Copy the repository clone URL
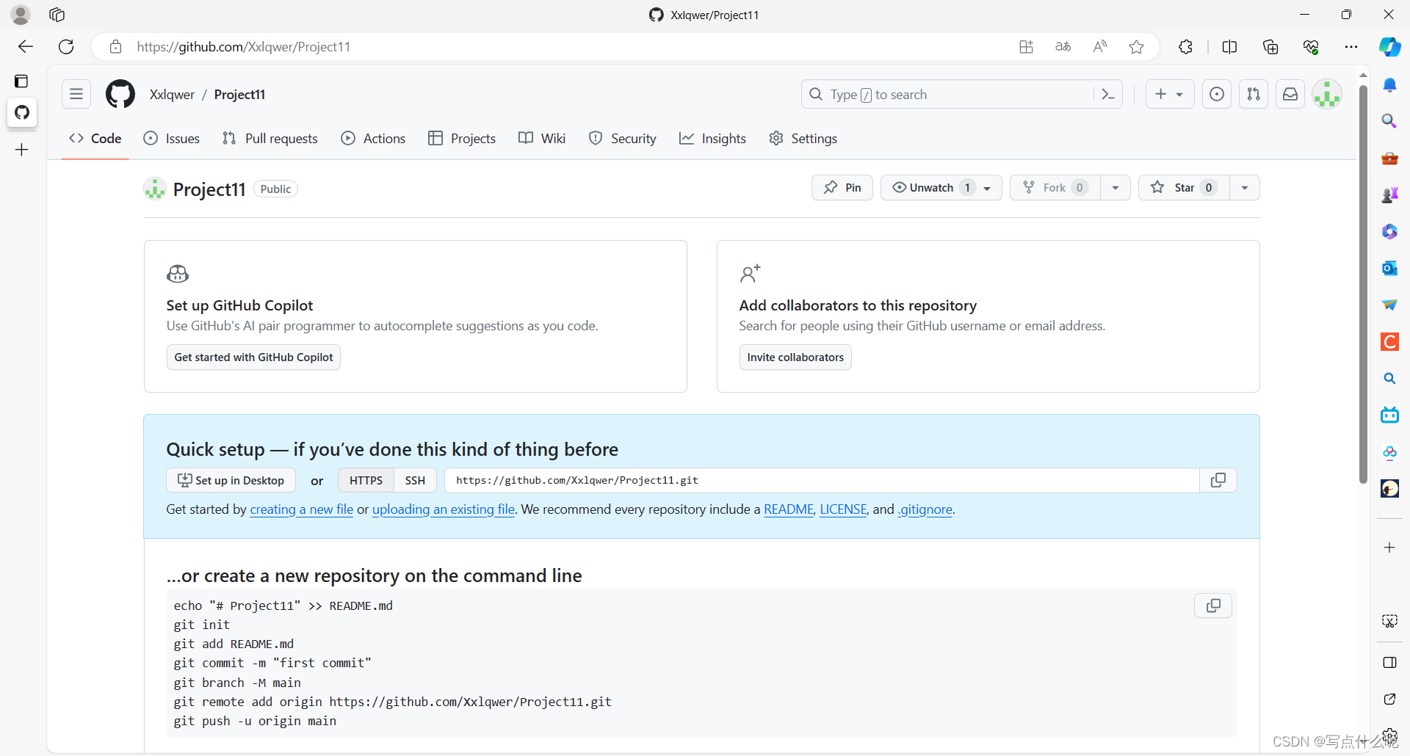The width and height of the screenshot is (1410, 756). coord(1218,480)
